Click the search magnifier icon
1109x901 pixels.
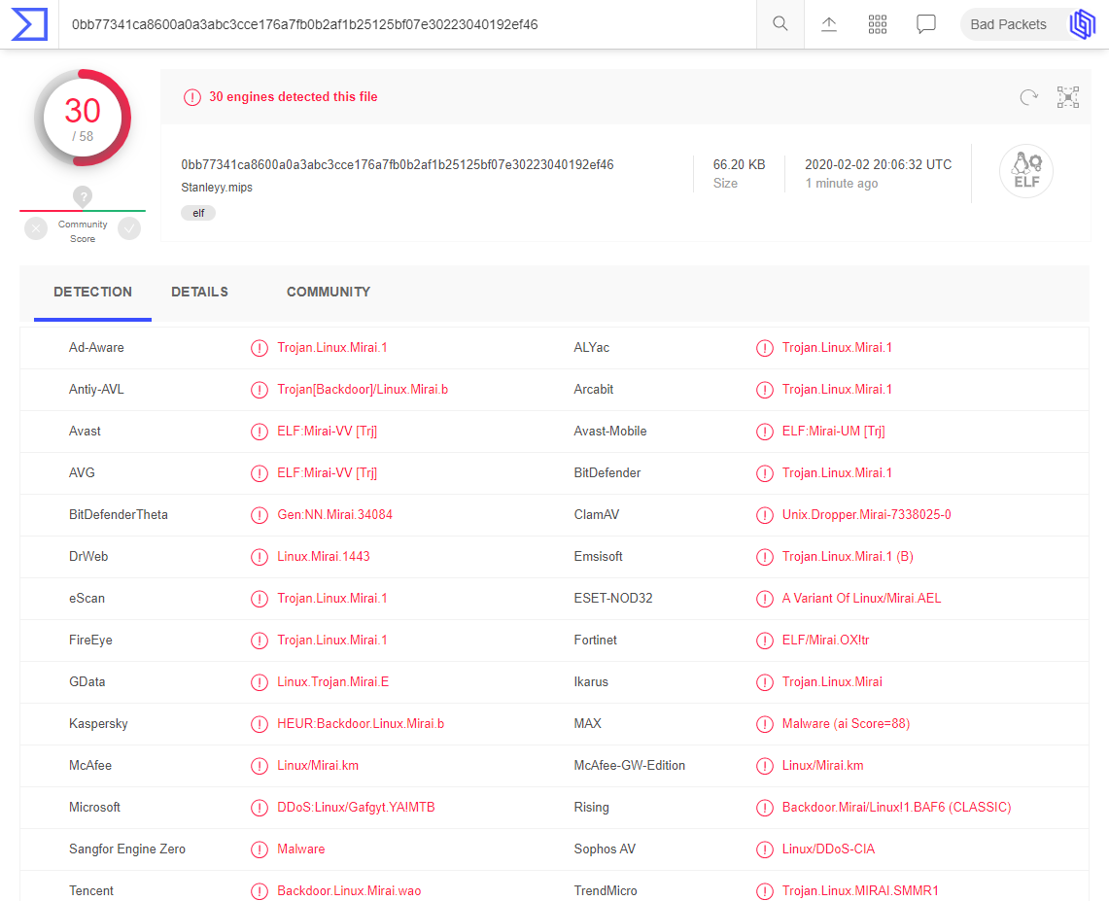tap(780, 24)
